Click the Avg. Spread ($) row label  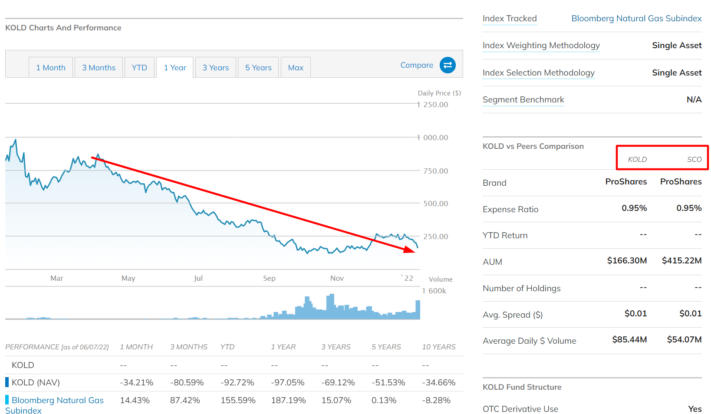click(513, 315)
